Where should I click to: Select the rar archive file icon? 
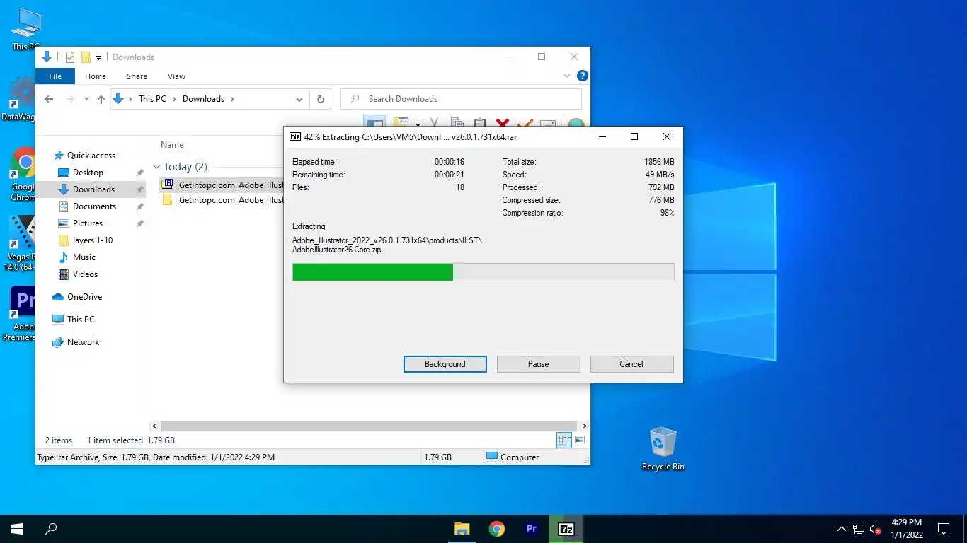(x=167, y=184)
